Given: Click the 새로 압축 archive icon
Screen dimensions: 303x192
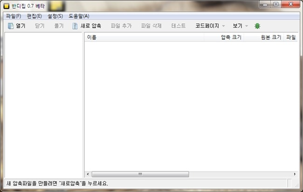Looking at the screenshot, I should pyautogui.click(x=75, y=26).
